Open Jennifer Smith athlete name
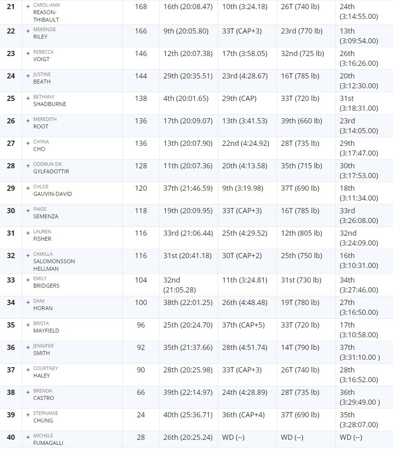The image size is (393, 450). pos(43,349)
